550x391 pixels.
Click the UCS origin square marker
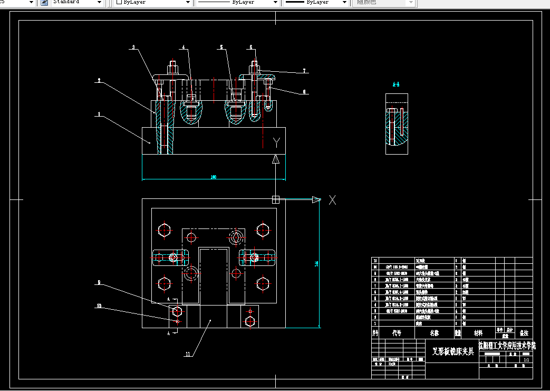[276, 199]
